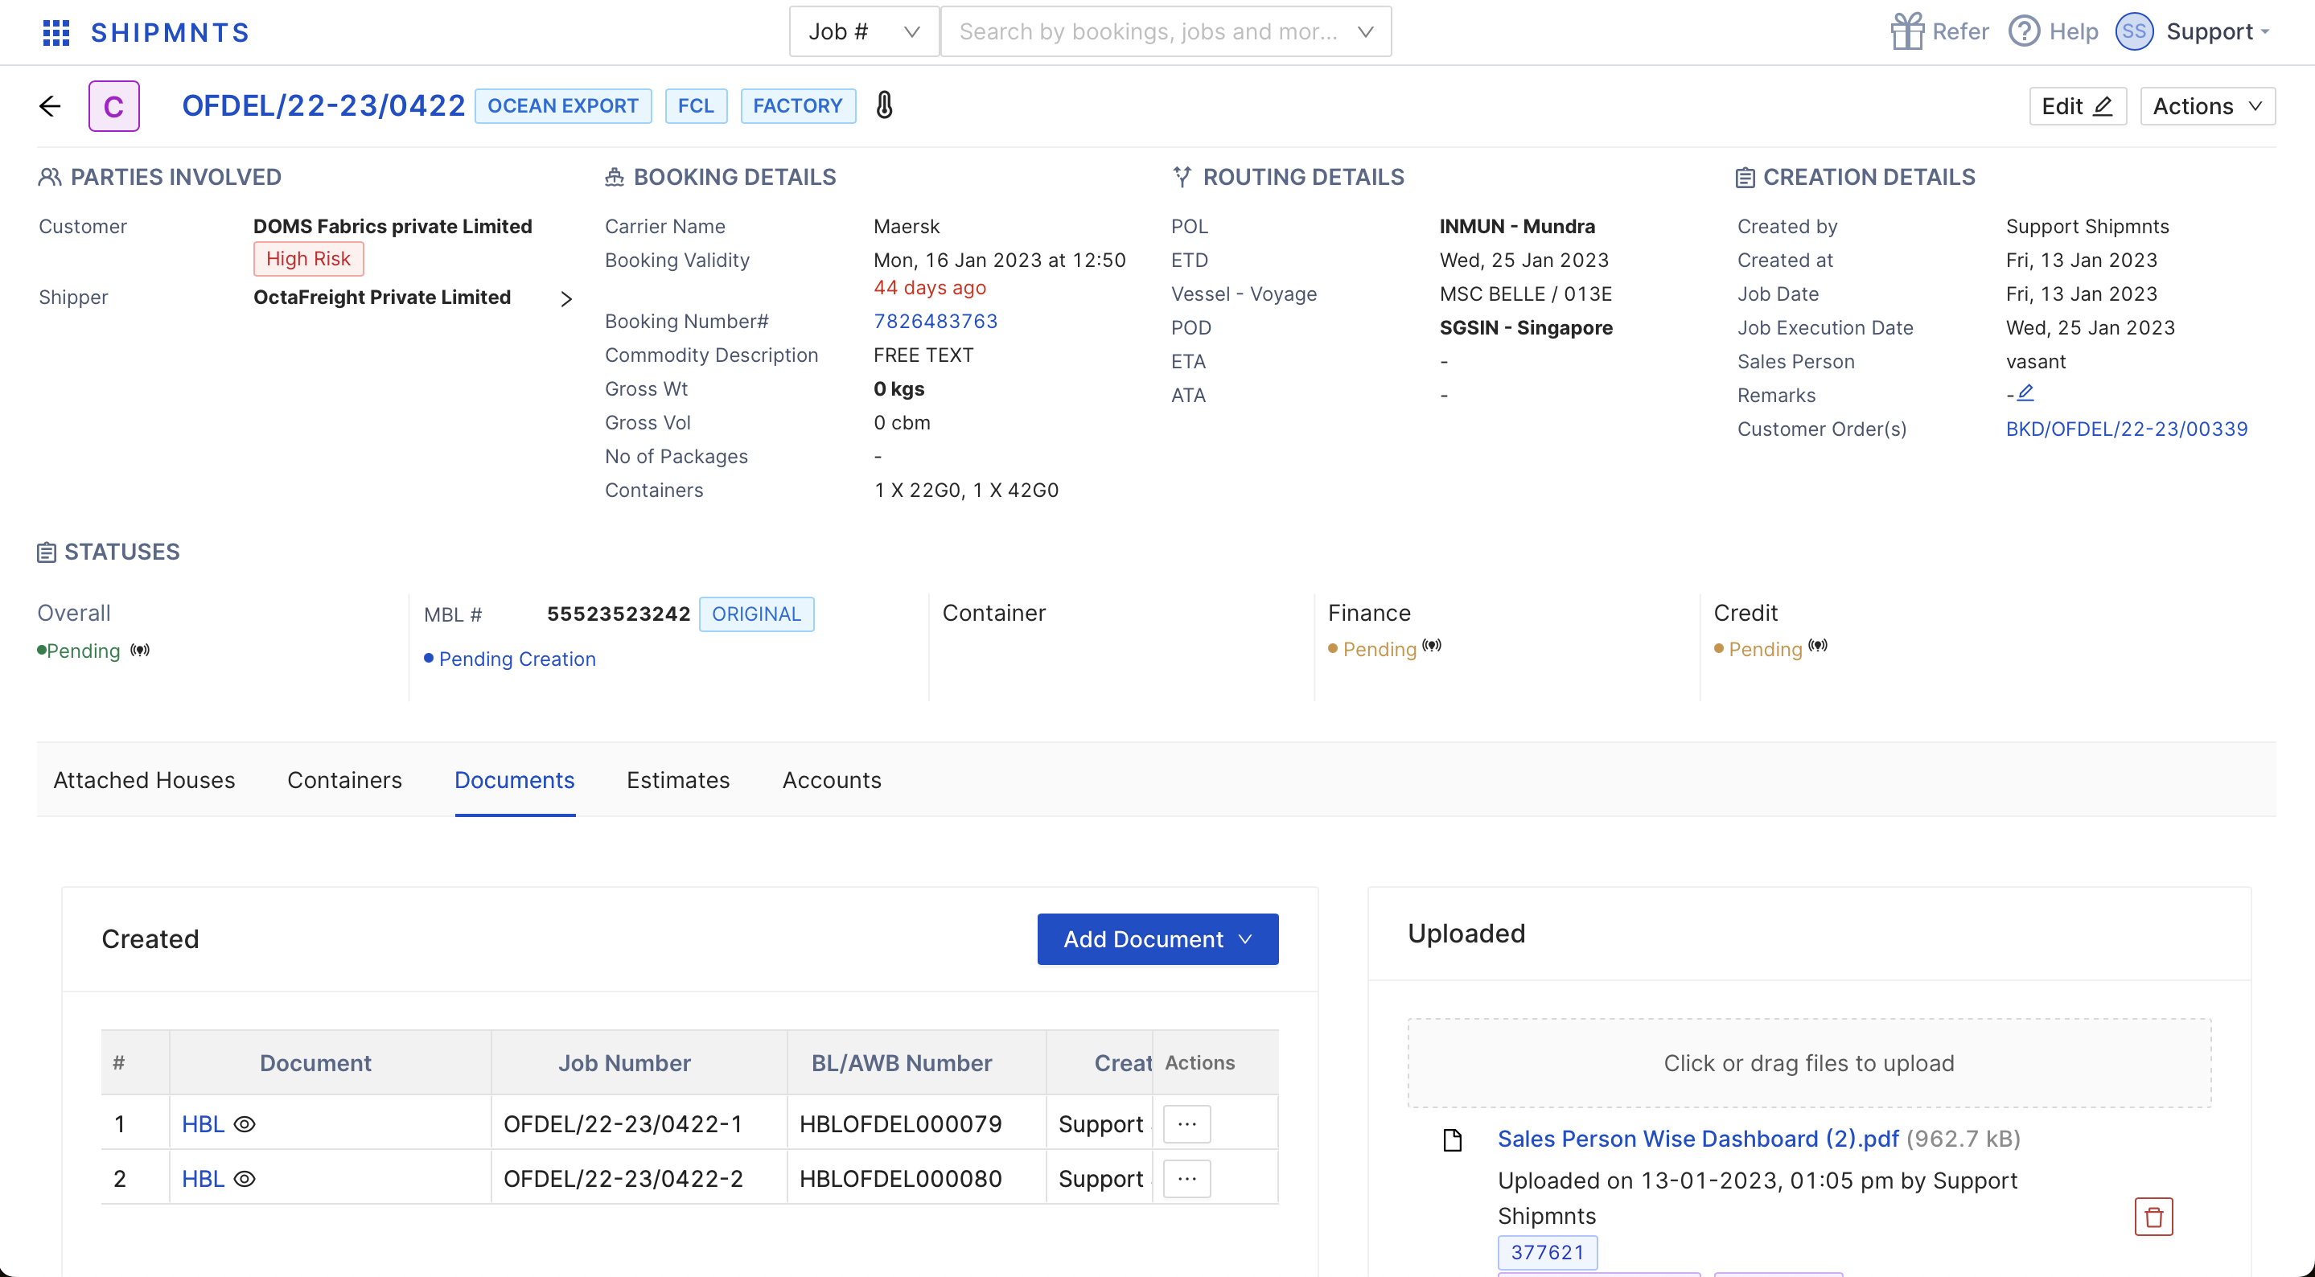The height and width of the screenshot is (1277, 2315).
Task: Open the apps grid icon beside SHIPMNTS
Action: [x=56, y=32]
